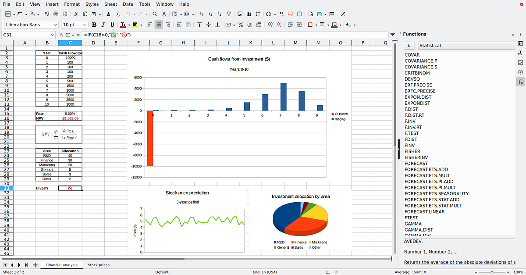Click the Copy icon
The width and height of the screenshot is (526, 275).
[x=85, y=14]
